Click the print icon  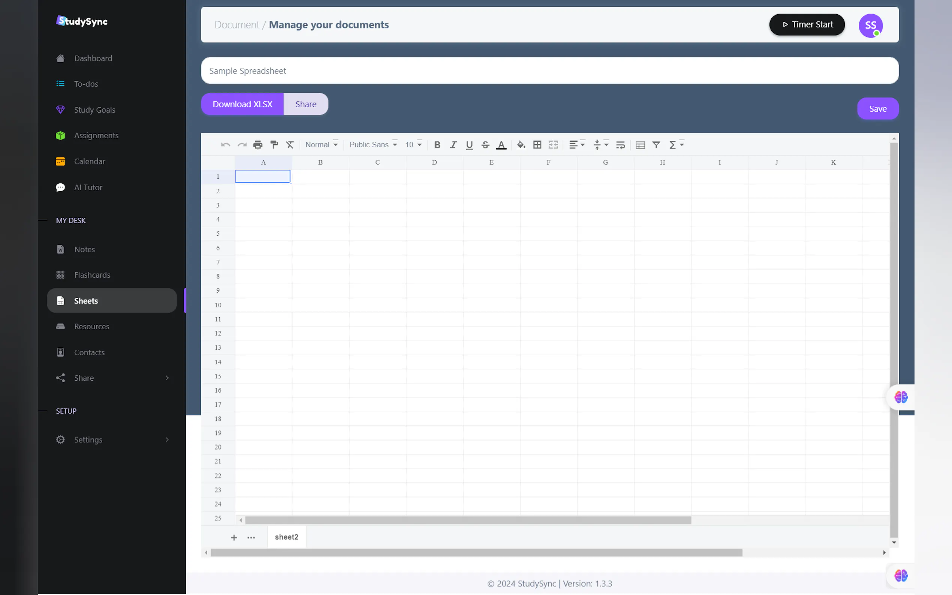click(x=258, y=145)
